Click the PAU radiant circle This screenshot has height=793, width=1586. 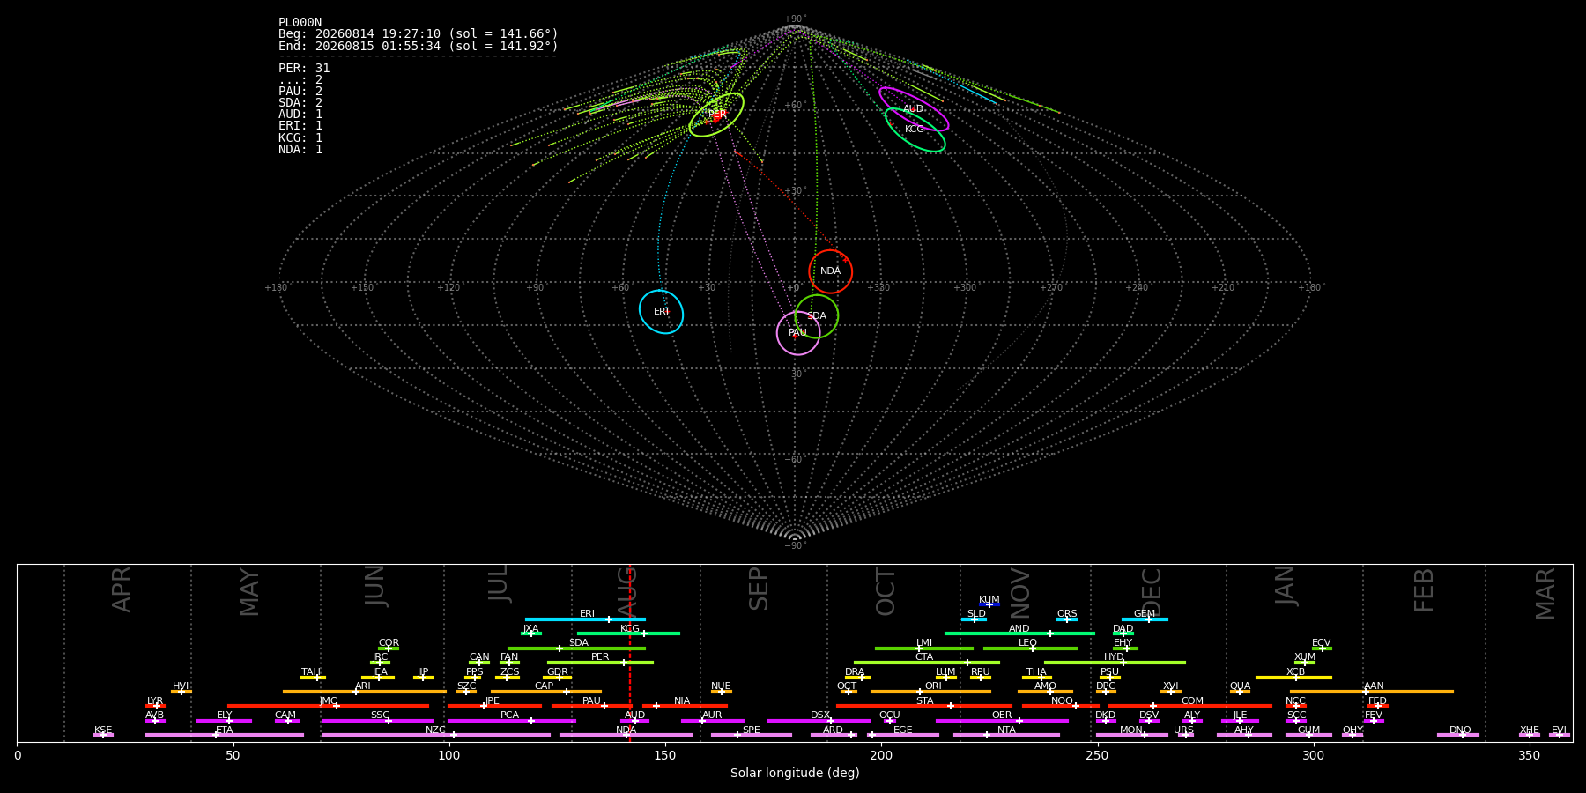click(798, 333)
